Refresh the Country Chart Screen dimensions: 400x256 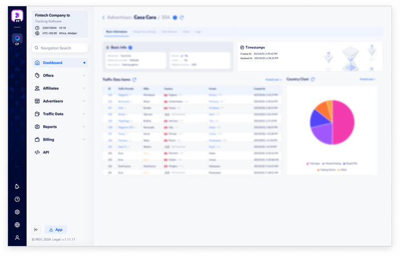pos(313,79)
